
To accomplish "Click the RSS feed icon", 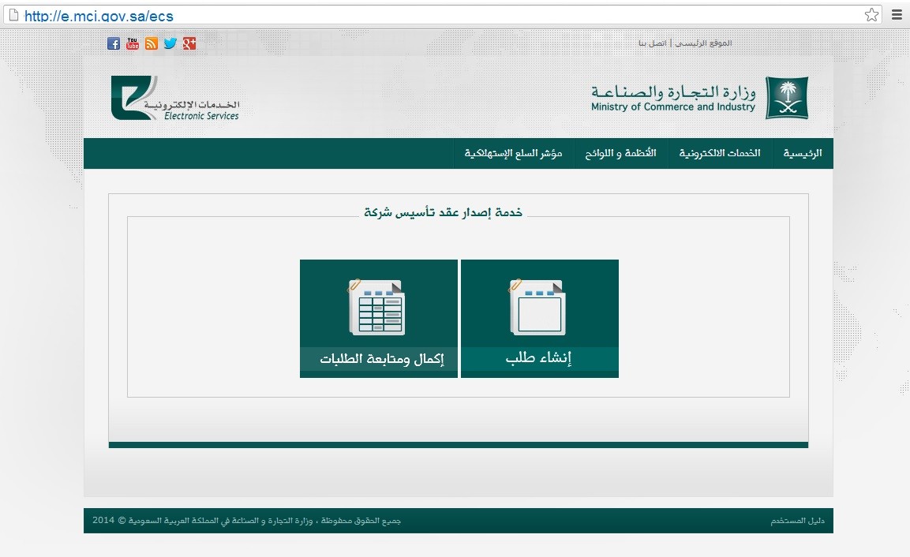I will [152, 43].
